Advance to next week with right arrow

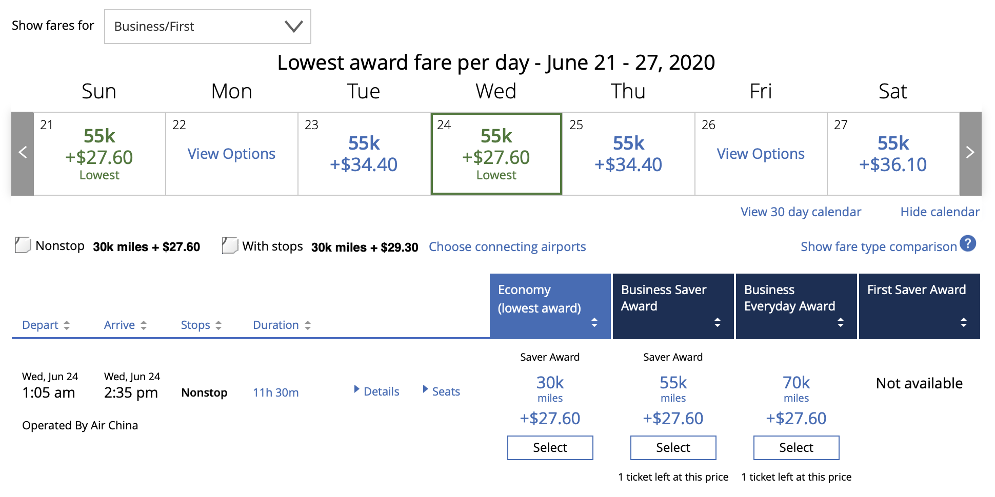click(x=970, y=153)
